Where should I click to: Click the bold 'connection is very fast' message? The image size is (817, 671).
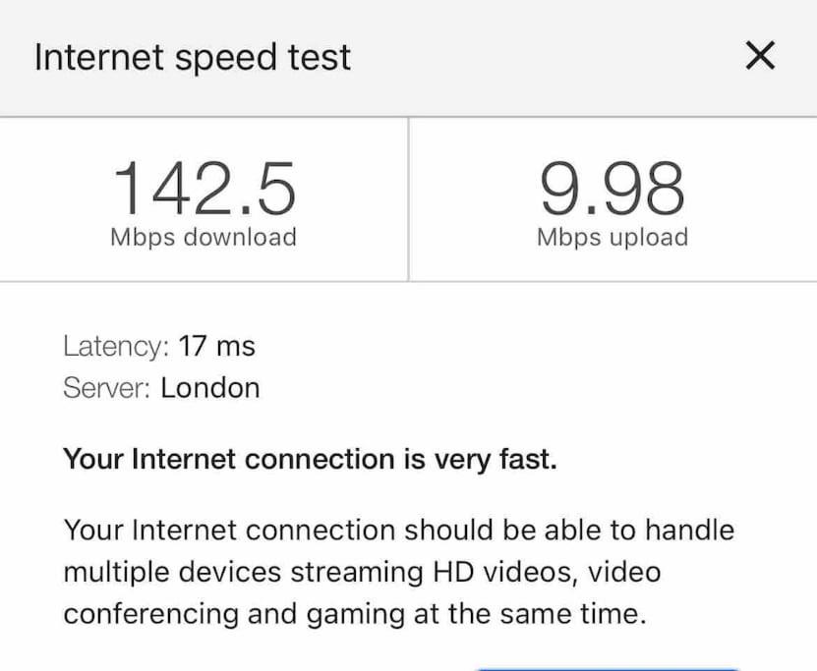click(x=310, y=460)
